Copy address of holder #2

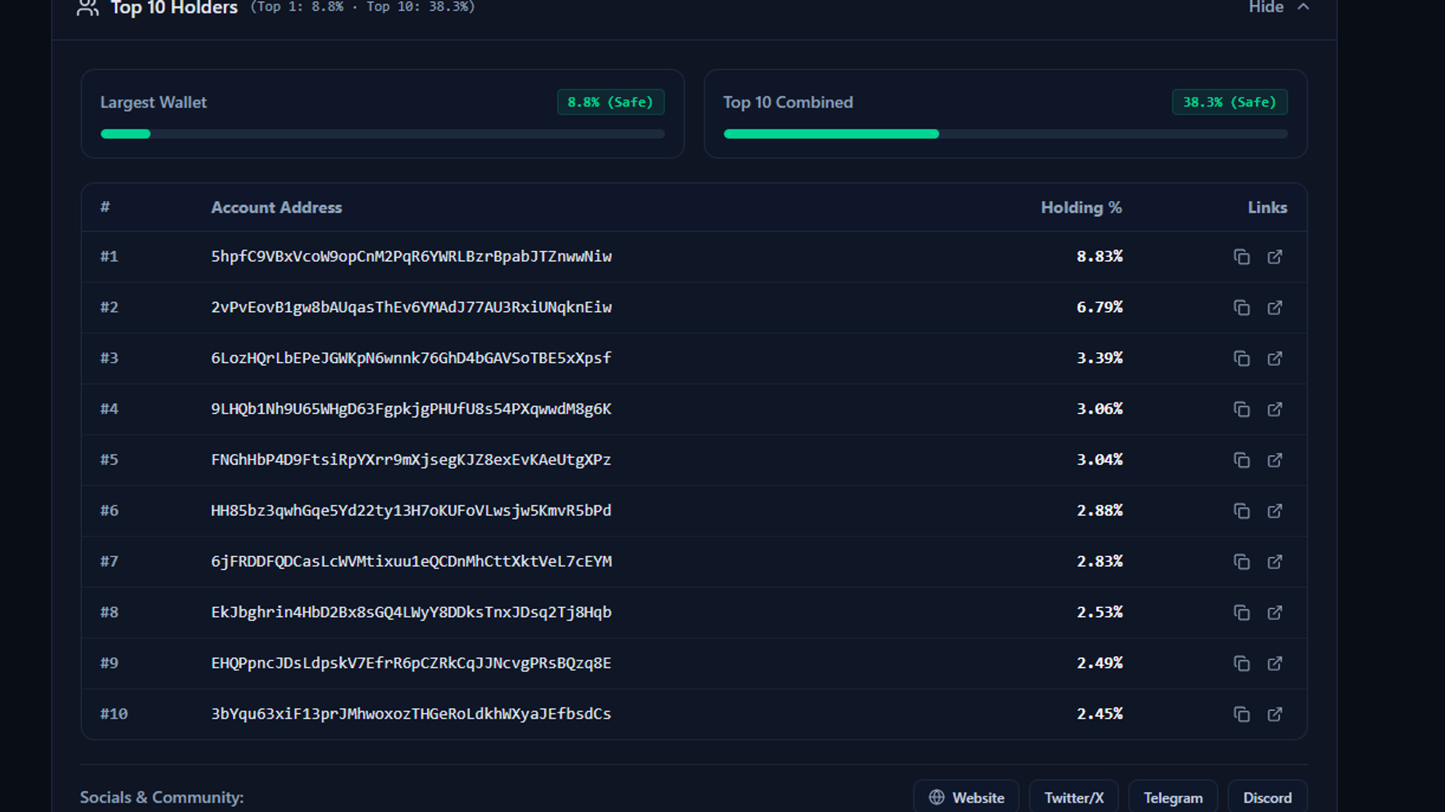pyautogui.click(x=1241, y=308)
